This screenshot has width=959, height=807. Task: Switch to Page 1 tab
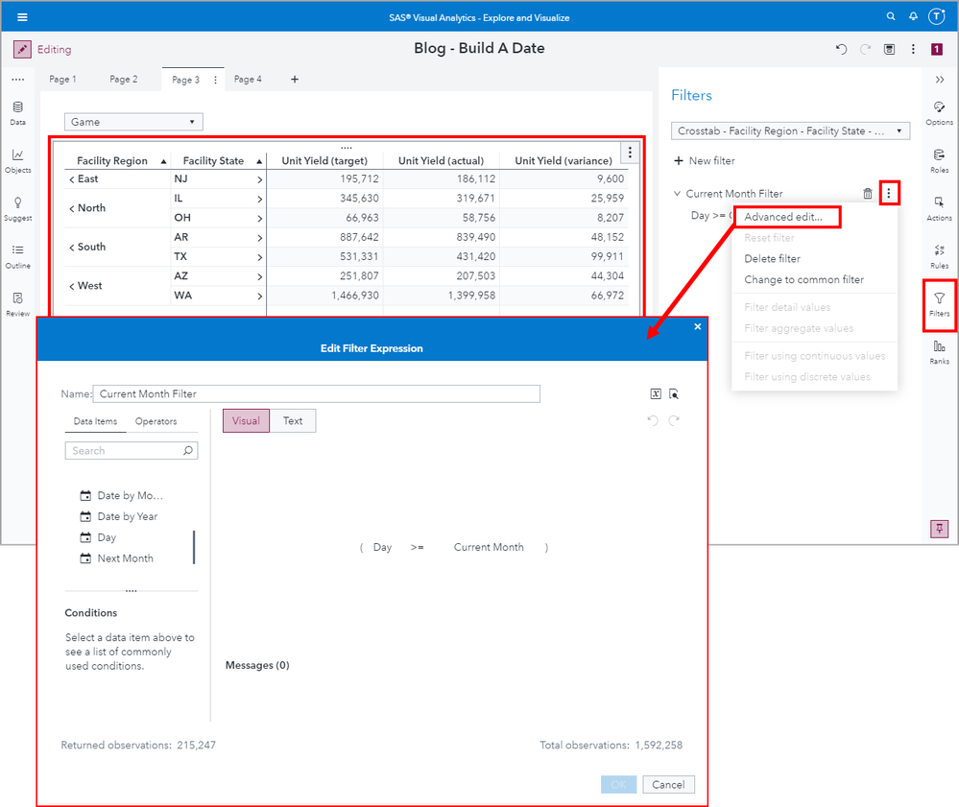pyautogui.click(x=62, y=80)
